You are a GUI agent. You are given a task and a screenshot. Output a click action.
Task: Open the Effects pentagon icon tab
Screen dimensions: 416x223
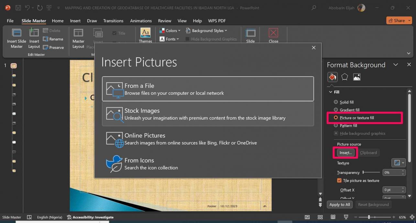[x=345, y=77]
